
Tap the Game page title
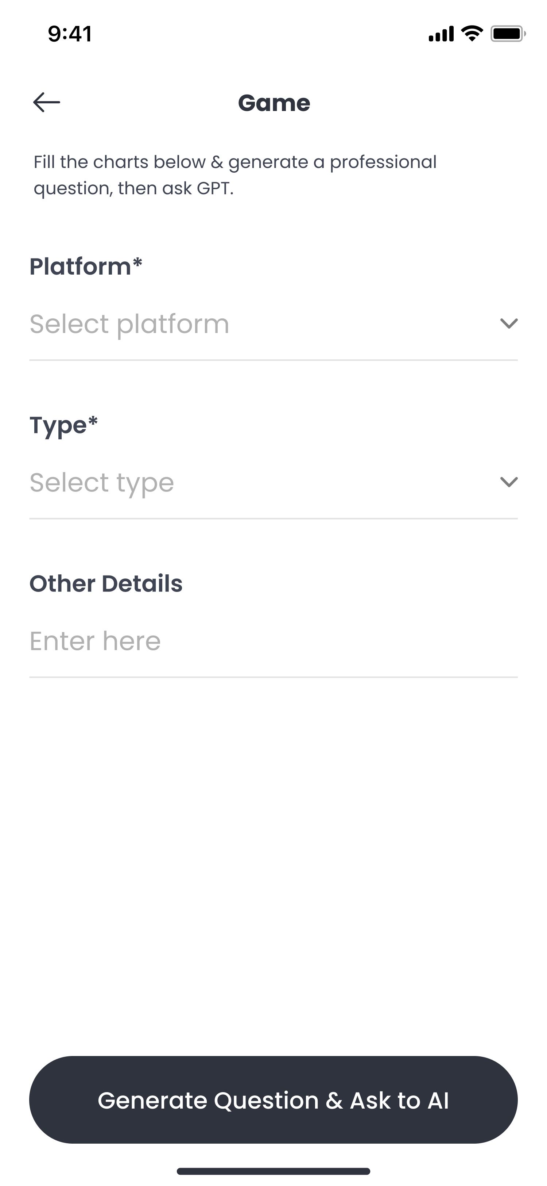[274, 103]
